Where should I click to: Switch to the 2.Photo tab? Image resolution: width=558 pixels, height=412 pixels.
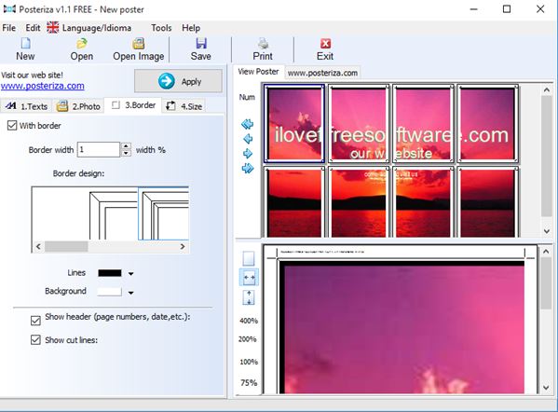[x=79, y=106]
